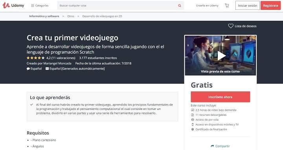Click the completion certificate icon
The image size is (283, 150).
(x=193, y=129)
